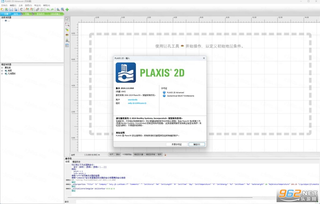Open the 会话 command line tab

(x=67, y=162)
